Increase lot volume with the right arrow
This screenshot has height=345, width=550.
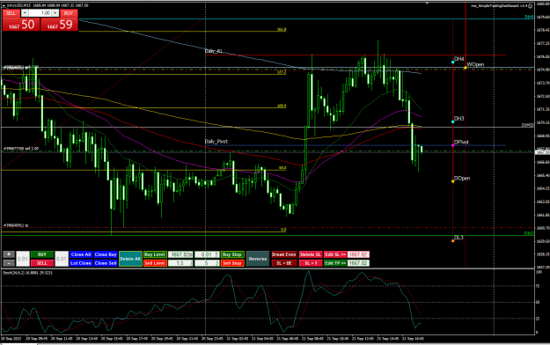pyautogui.click(x=55, y=13)
